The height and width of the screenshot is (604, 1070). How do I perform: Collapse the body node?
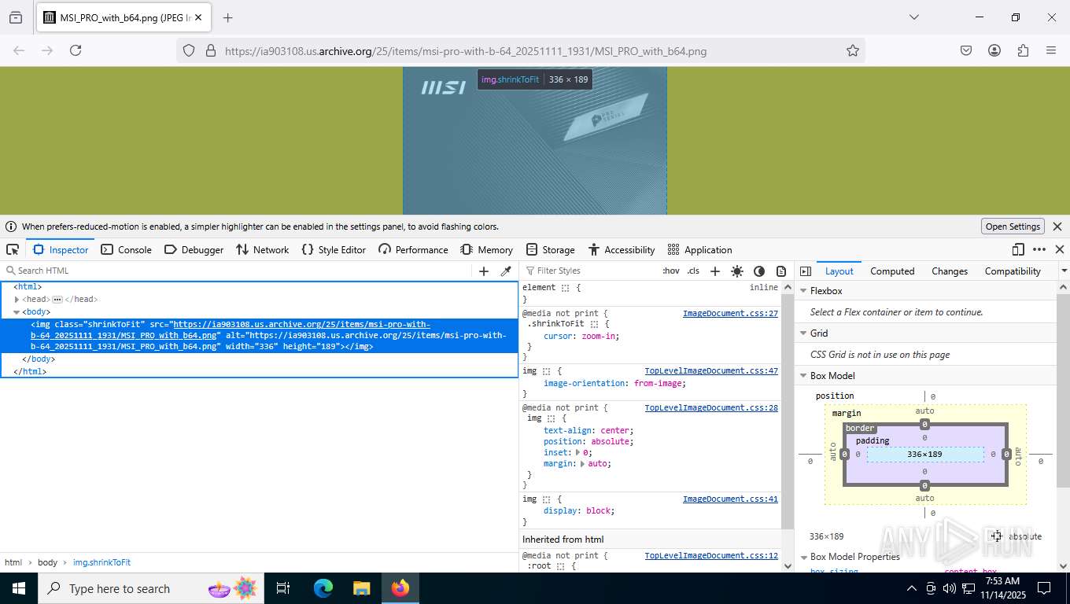coord(17,312)
